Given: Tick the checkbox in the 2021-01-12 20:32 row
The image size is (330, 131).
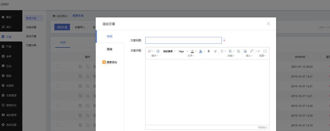Looking at the screenshot, I should pos(58,66).
